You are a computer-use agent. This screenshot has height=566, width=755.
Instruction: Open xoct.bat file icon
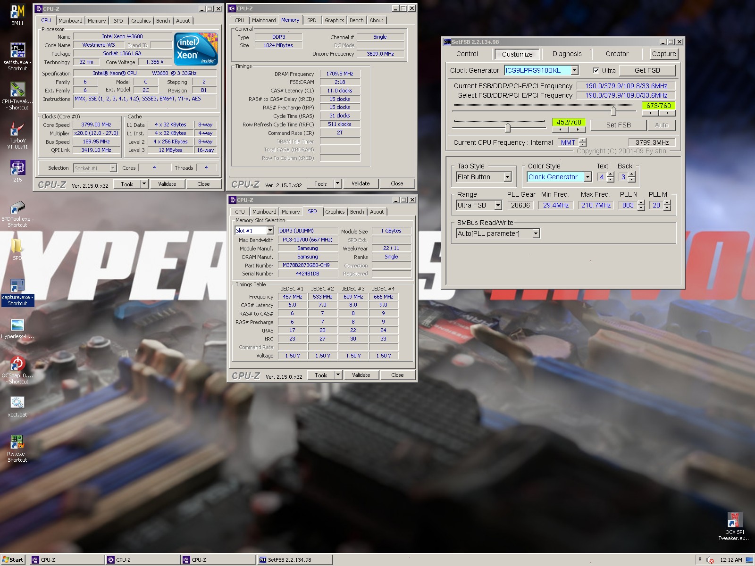point(17,407)
